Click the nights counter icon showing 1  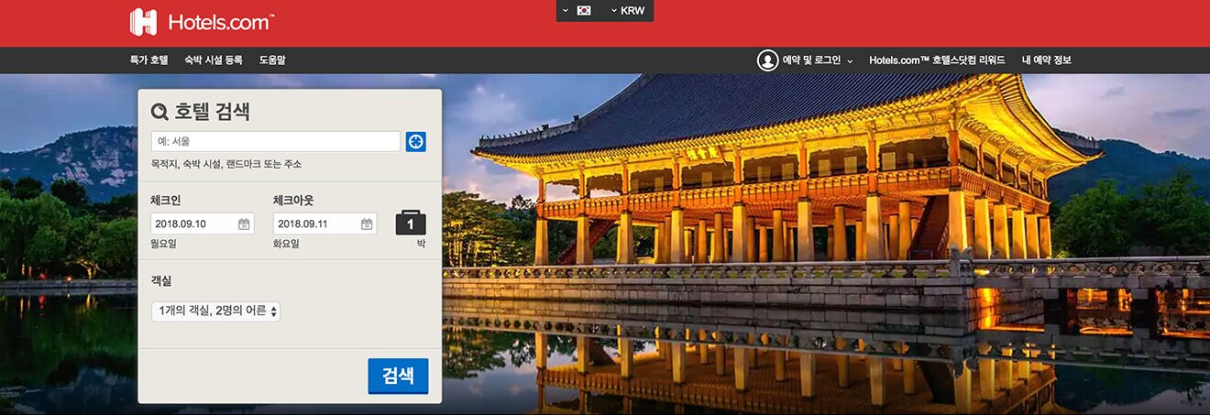click(x=411, y=223)
